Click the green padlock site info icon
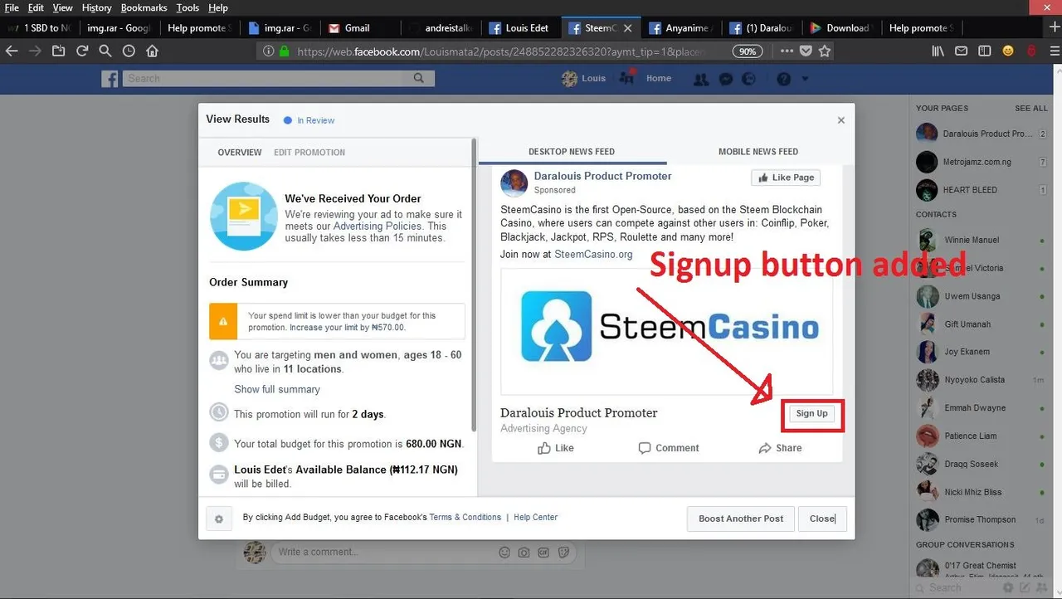This screenshot has height=599, width=1062. 284,51
